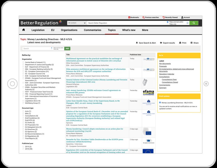Image resolution: width=217 pixels, height=168 pixels.
Task: Click the green search magnifier button
Action: (x=194, y=23)
